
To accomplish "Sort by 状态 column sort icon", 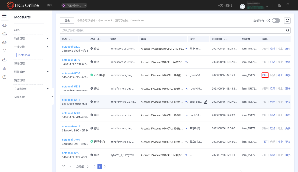I will (99, 39).
